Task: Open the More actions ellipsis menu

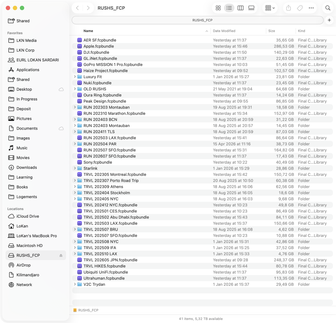Action: coord(311,8)
